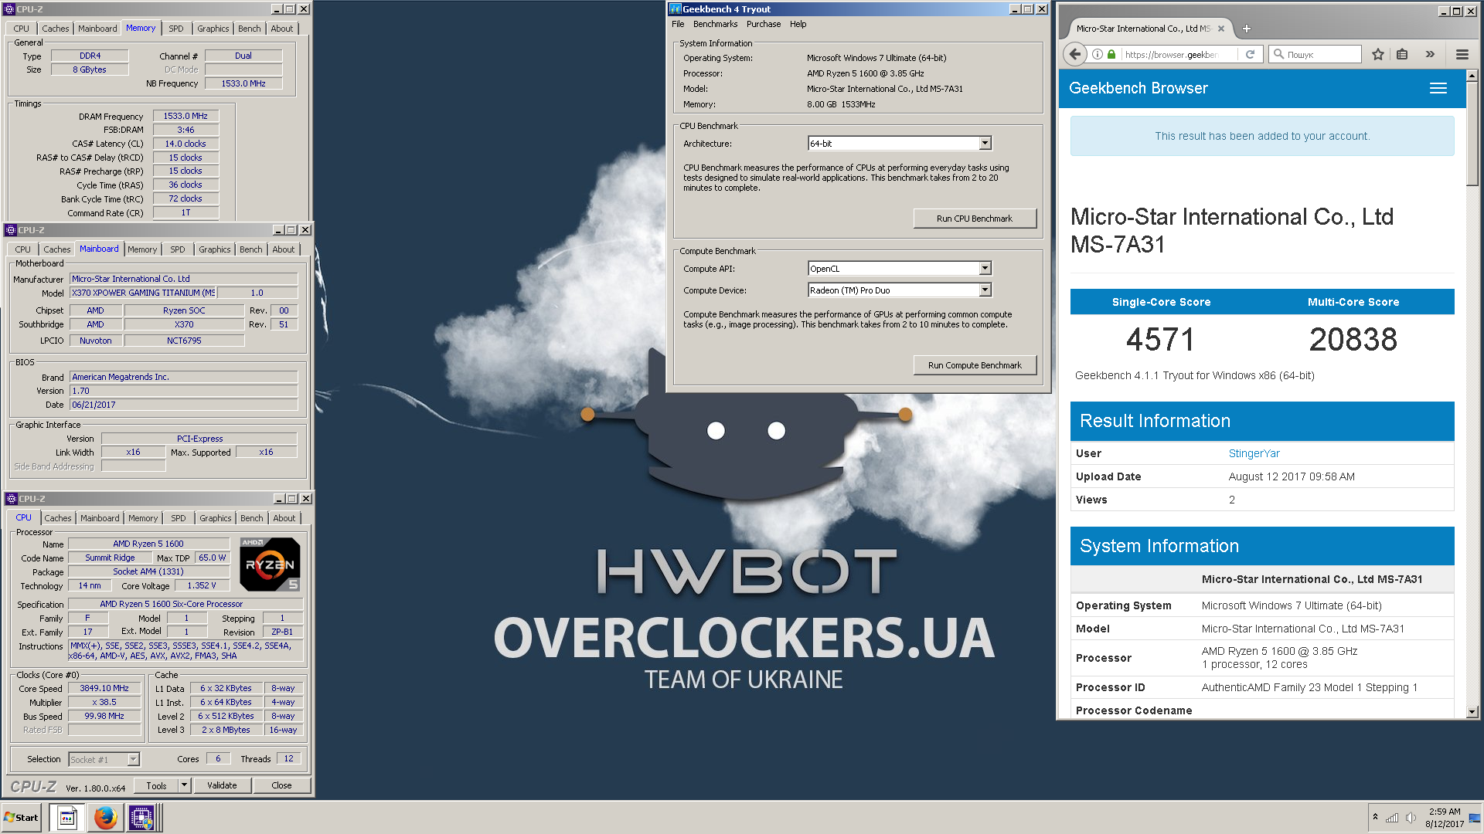Bookmark this page with the star icon

pyautogui.click(x=1377, y=54)
